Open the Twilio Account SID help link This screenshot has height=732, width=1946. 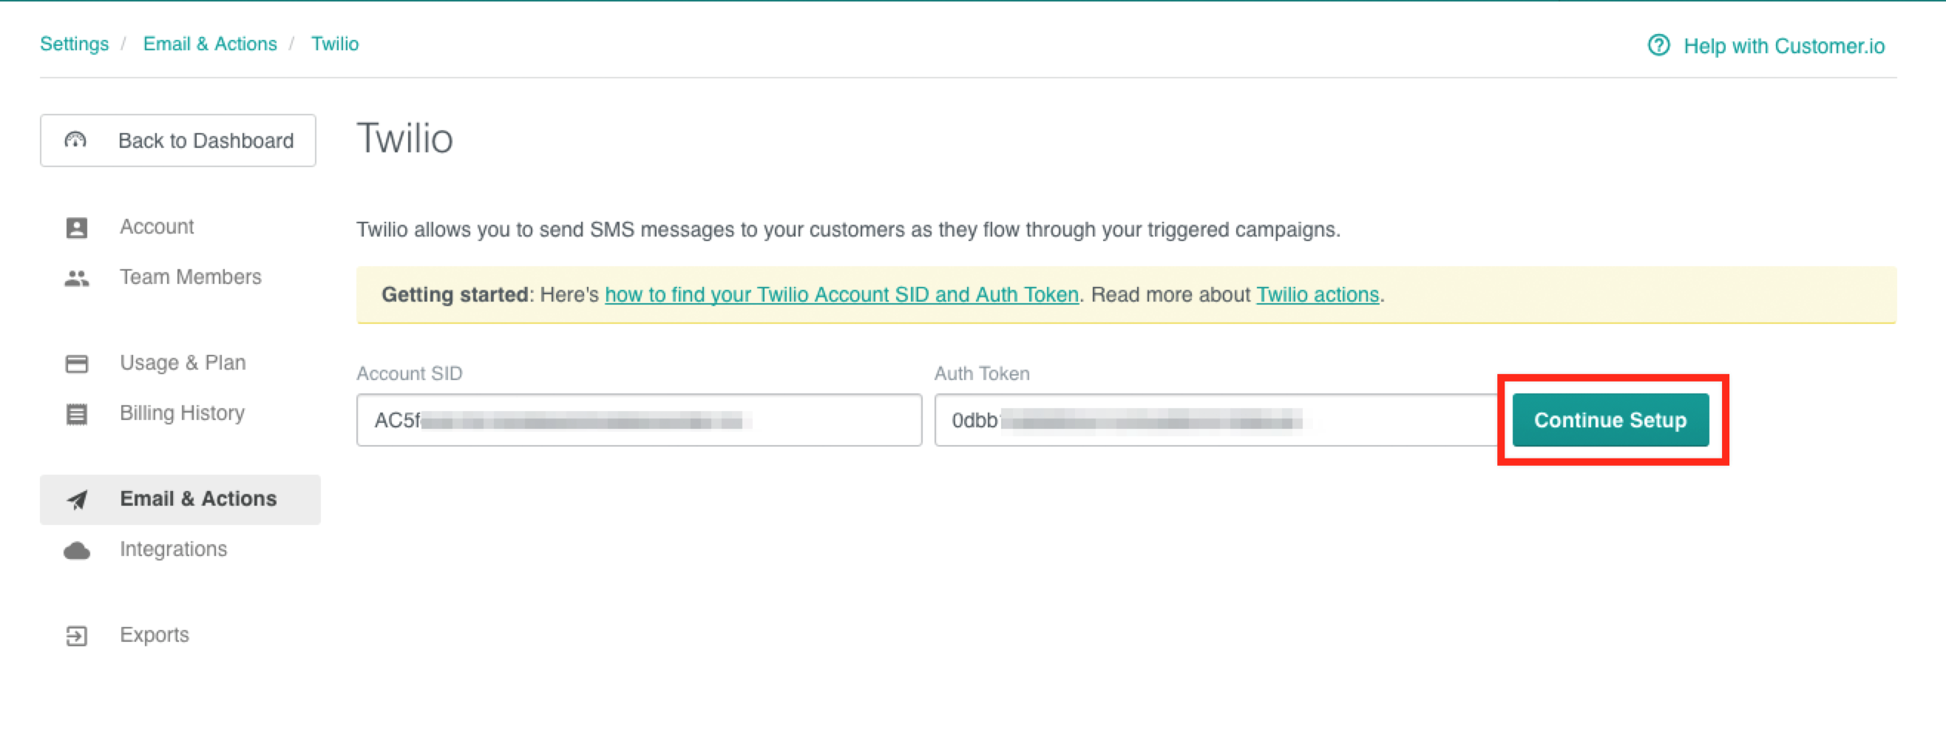pyautogui.click(x=841, y=295)
